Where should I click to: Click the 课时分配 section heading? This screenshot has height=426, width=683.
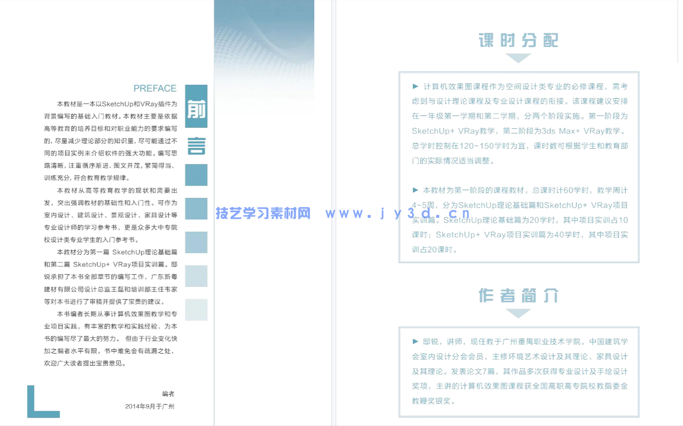coord(518,41)
